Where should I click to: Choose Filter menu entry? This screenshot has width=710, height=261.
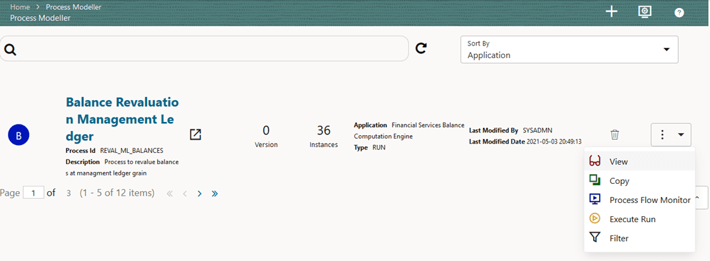point(639,238)
